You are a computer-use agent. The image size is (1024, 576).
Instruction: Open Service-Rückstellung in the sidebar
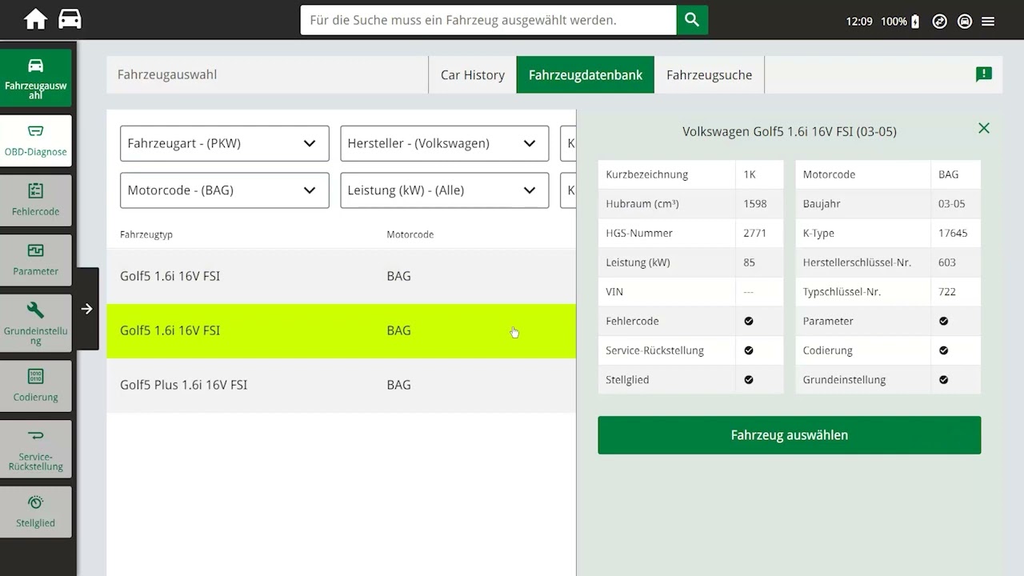point(36,449)
